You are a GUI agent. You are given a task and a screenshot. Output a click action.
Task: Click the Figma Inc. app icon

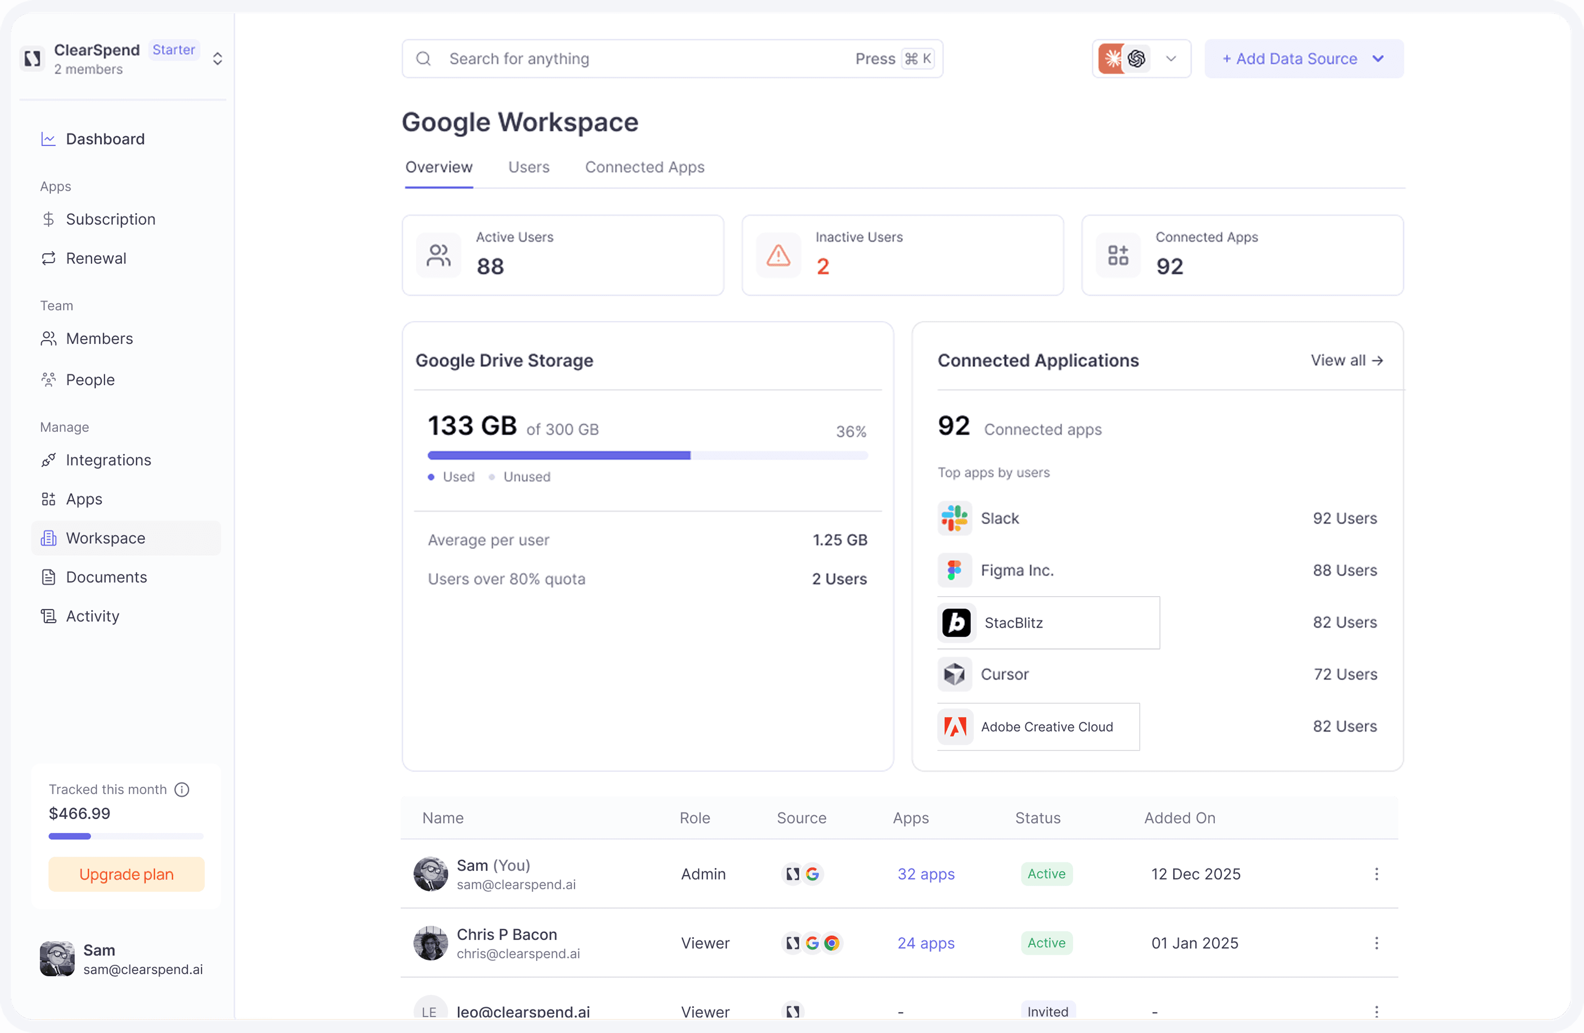tap(954, 570)
